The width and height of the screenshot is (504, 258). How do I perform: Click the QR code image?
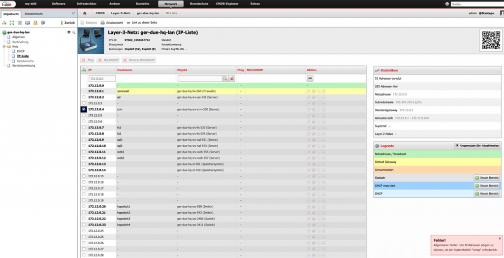491,40
